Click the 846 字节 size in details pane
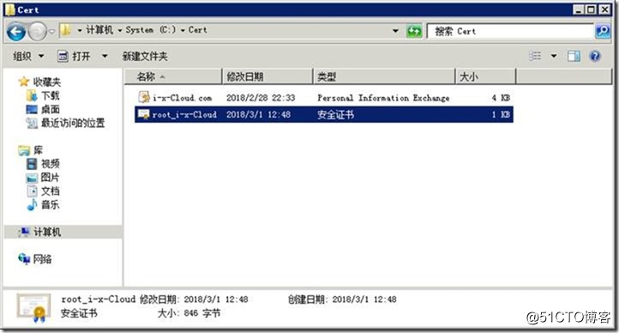This screenshot has height=333, width=619. (201, 313)
